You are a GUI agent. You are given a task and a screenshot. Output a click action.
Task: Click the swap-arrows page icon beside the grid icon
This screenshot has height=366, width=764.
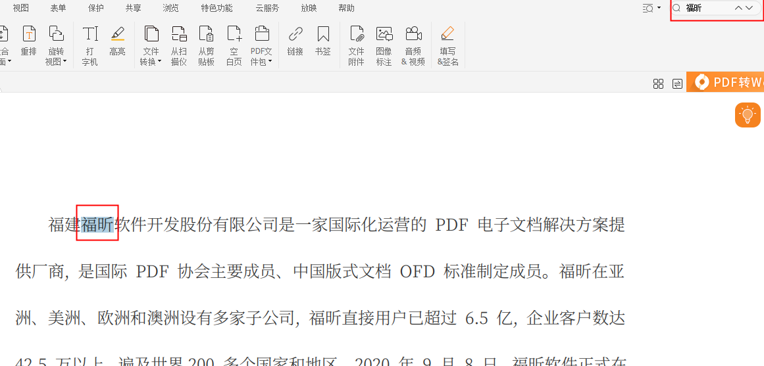[x=677, y=83]
